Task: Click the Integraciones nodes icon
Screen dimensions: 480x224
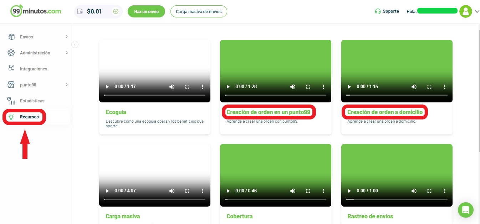Action: click(11, 69)
